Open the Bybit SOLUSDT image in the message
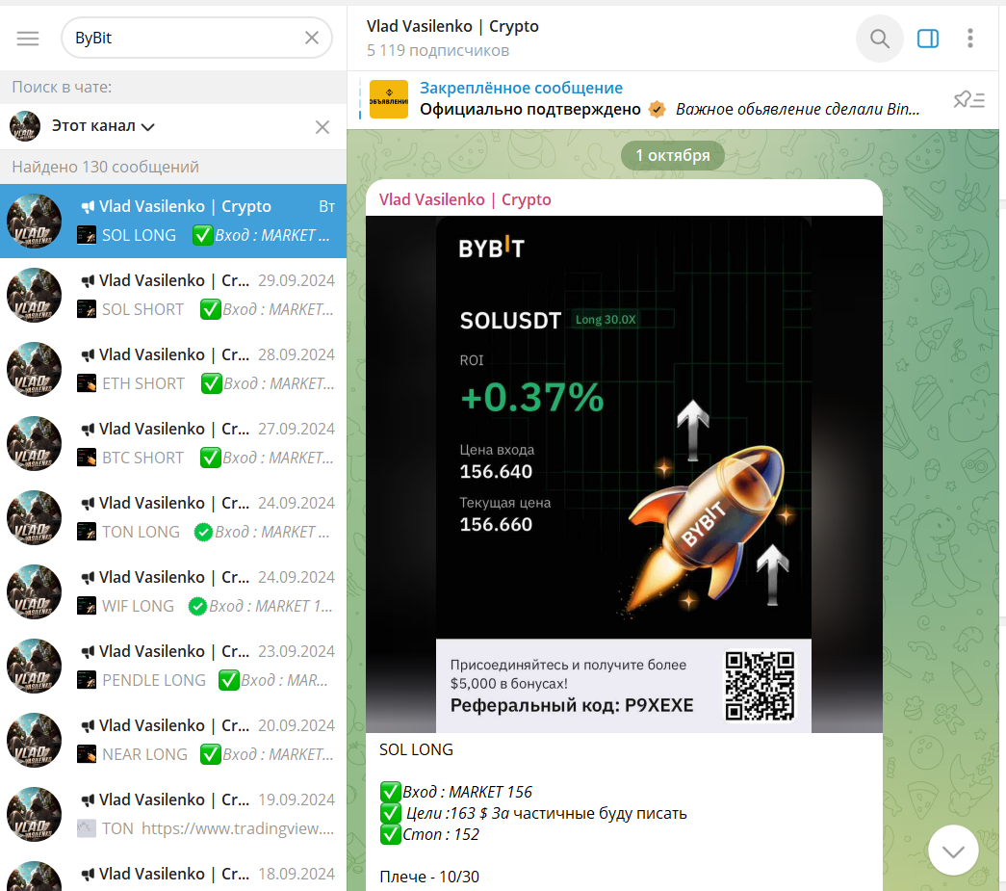This screenshot has height=891, width=1006. click(624, 474)
